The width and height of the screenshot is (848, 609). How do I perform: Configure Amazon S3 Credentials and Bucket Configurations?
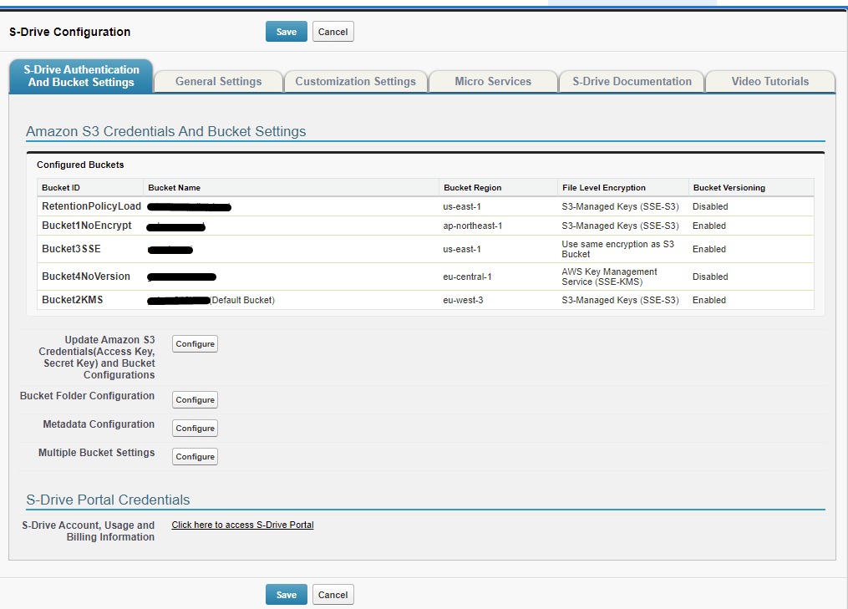[x=195, y=343]
